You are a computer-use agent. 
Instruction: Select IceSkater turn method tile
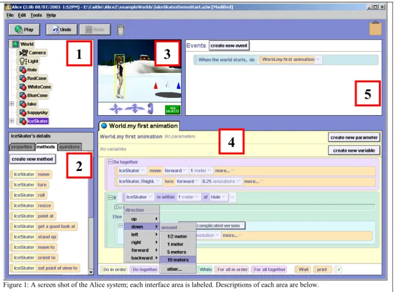tap(30, 185)
